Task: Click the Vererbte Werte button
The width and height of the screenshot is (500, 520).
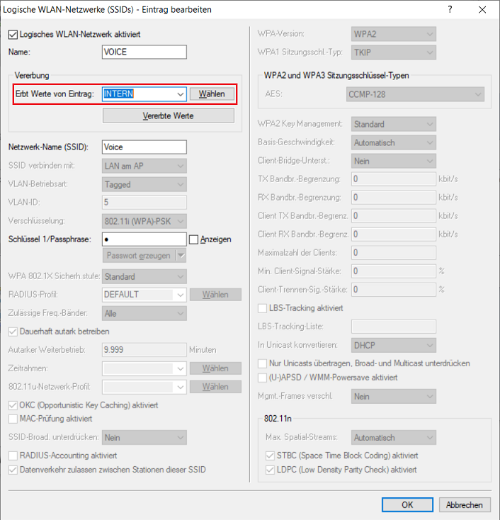Action: [x=169, y=115]
